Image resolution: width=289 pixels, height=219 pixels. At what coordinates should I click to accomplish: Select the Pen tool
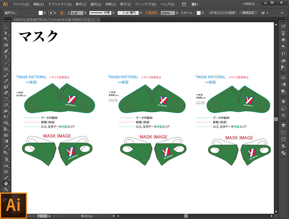tap(6, 51)
